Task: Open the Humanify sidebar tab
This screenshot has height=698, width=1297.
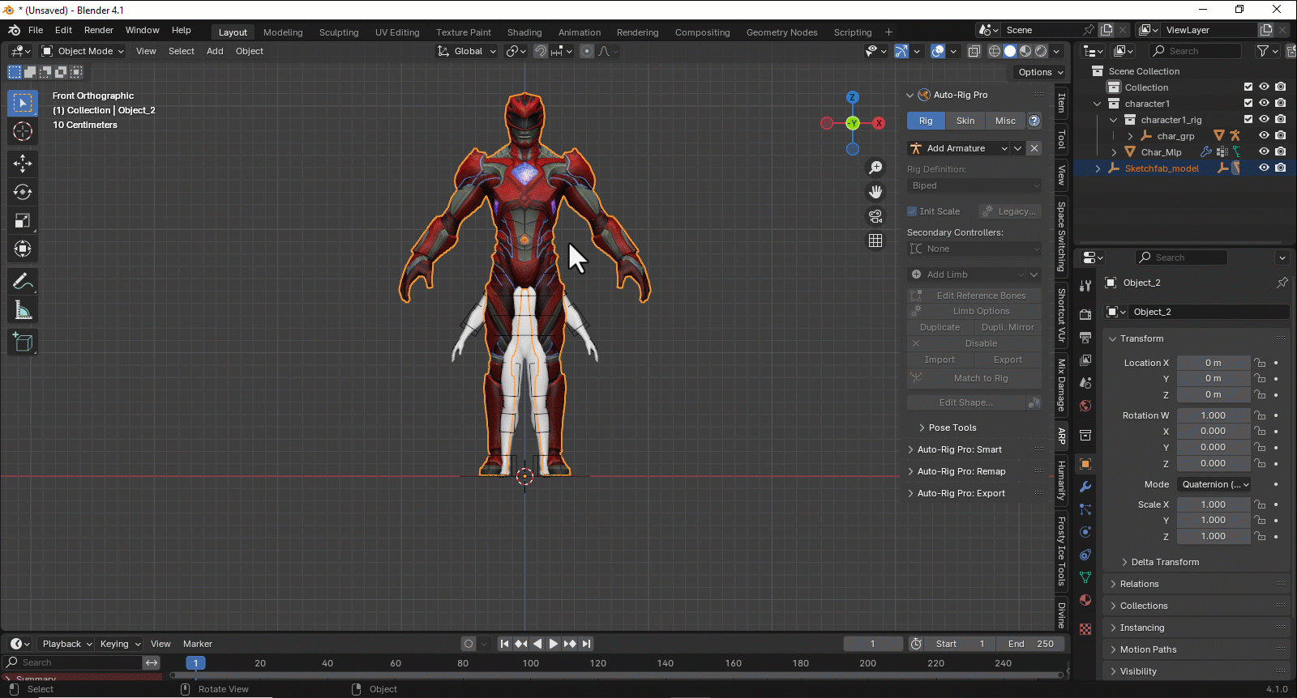Action: (x=1061, y=480)
